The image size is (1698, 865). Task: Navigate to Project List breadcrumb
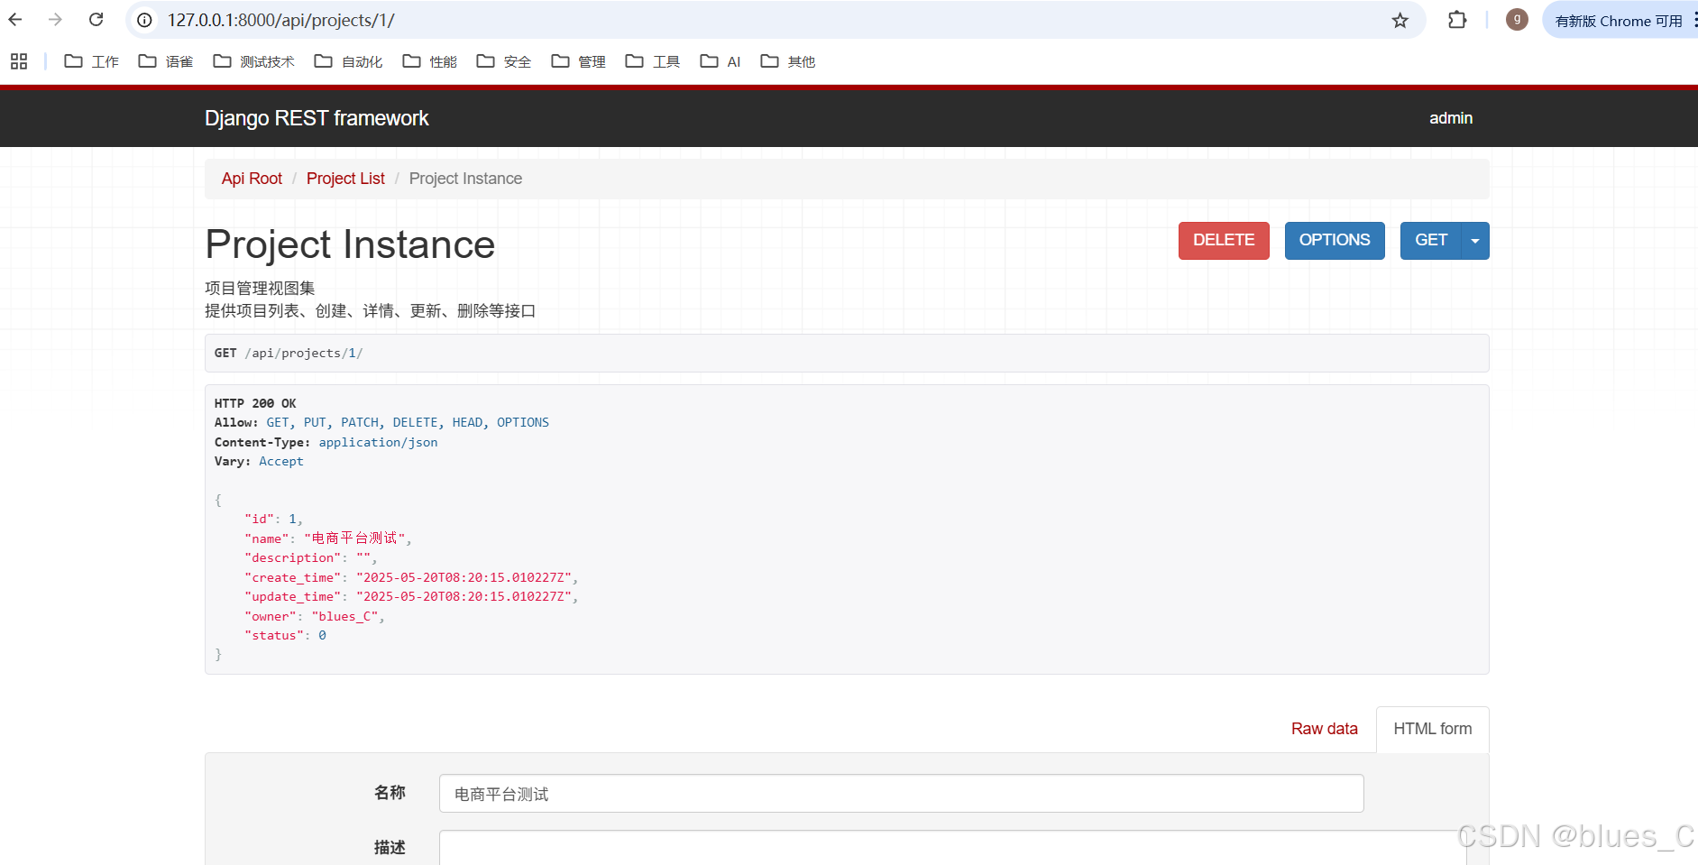pos(345,179)
